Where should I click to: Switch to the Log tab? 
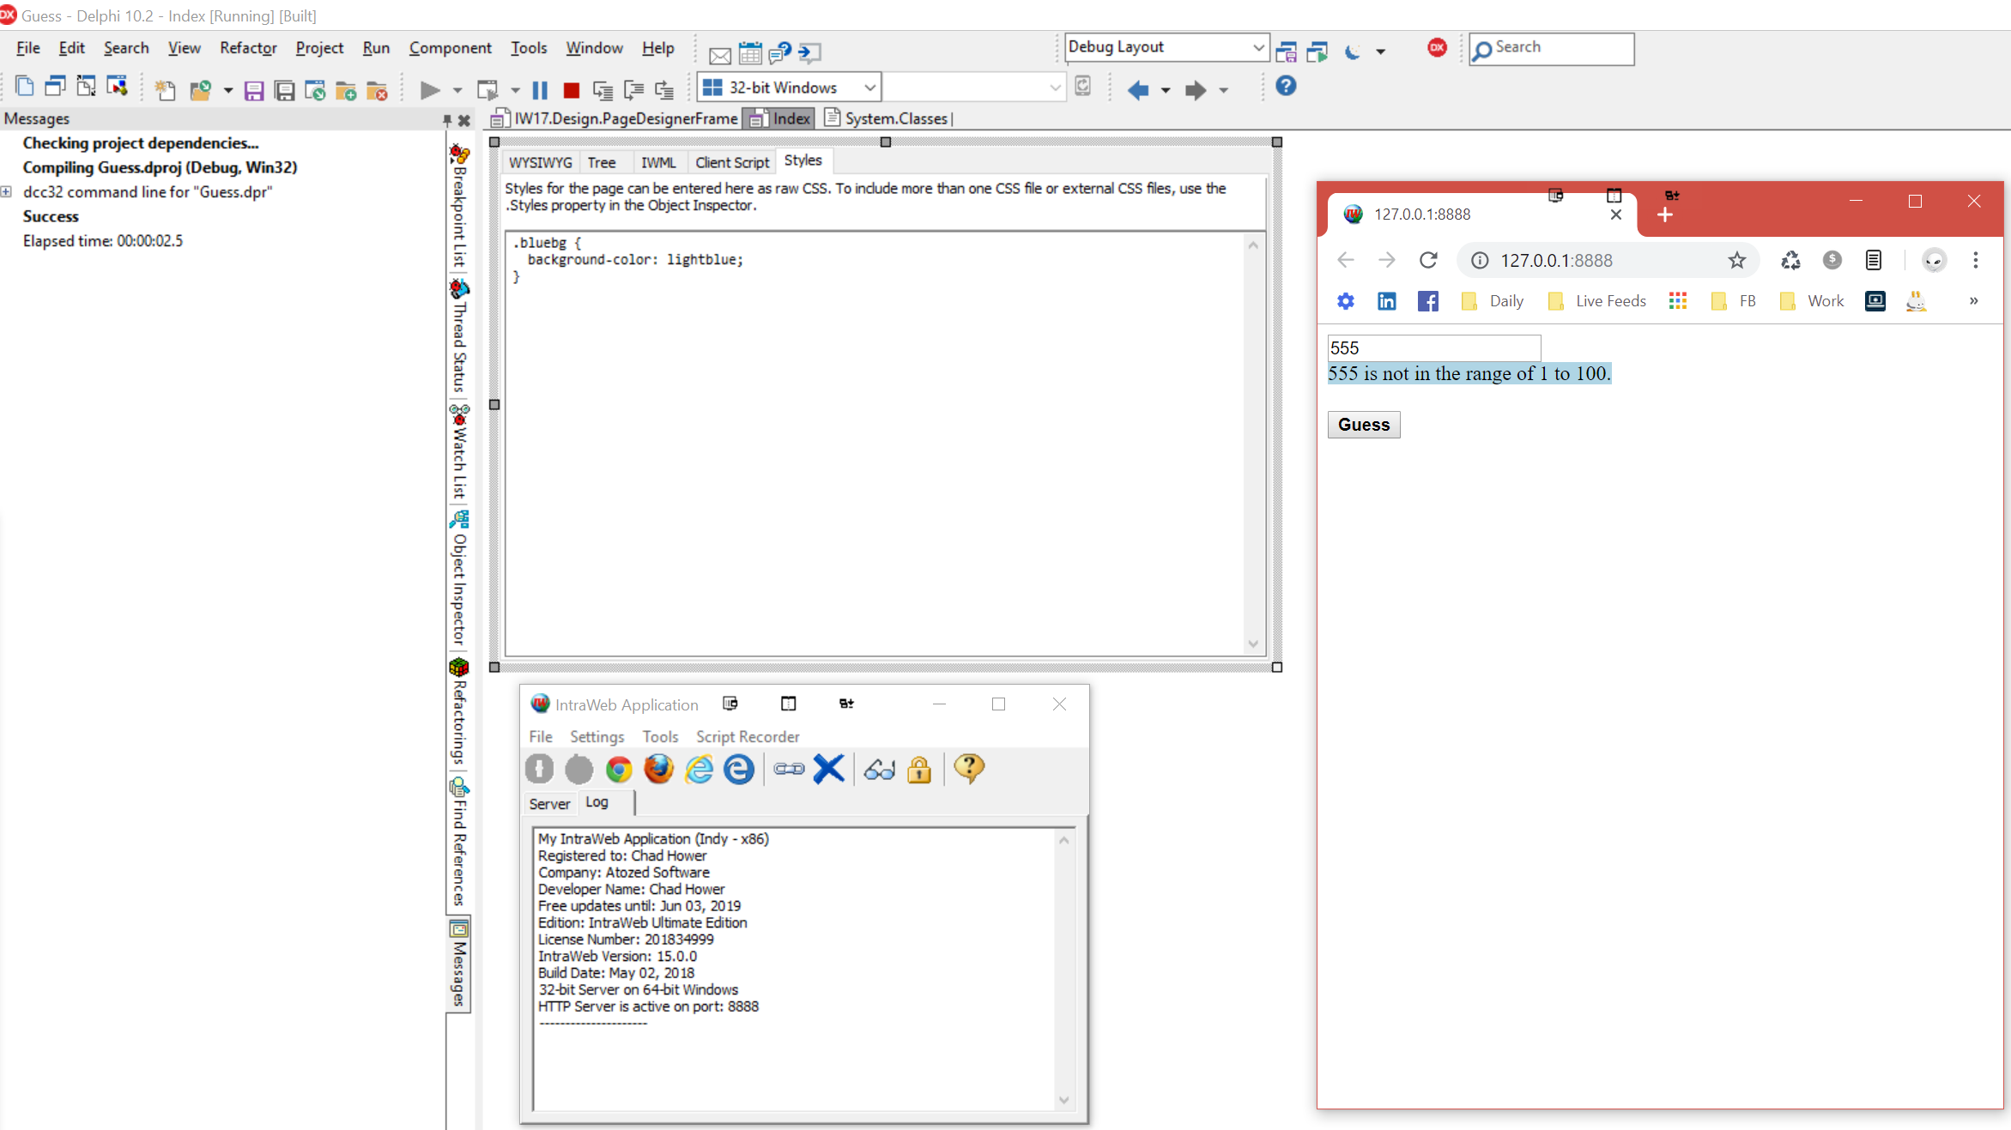pyautogui.click(x=597, y=802)
